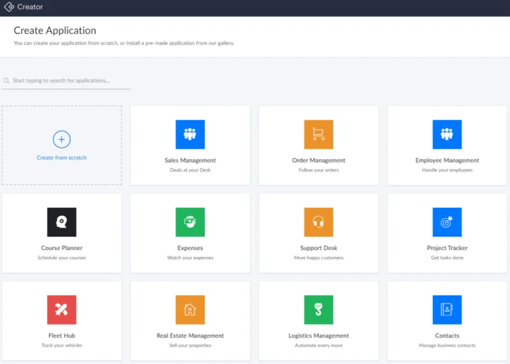Open the Expenses title
The height and width of the screenshot is (364, 510).
[190, 248]
